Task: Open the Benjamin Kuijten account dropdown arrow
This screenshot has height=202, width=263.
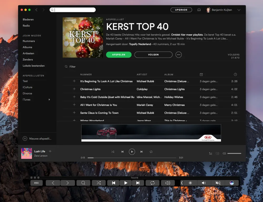Action: pyautogui.click(x=239, y=10)
